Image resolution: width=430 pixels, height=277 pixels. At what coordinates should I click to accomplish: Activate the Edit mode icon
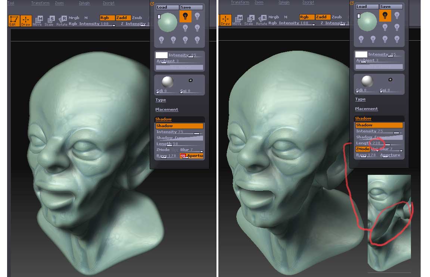pos(14,21)
